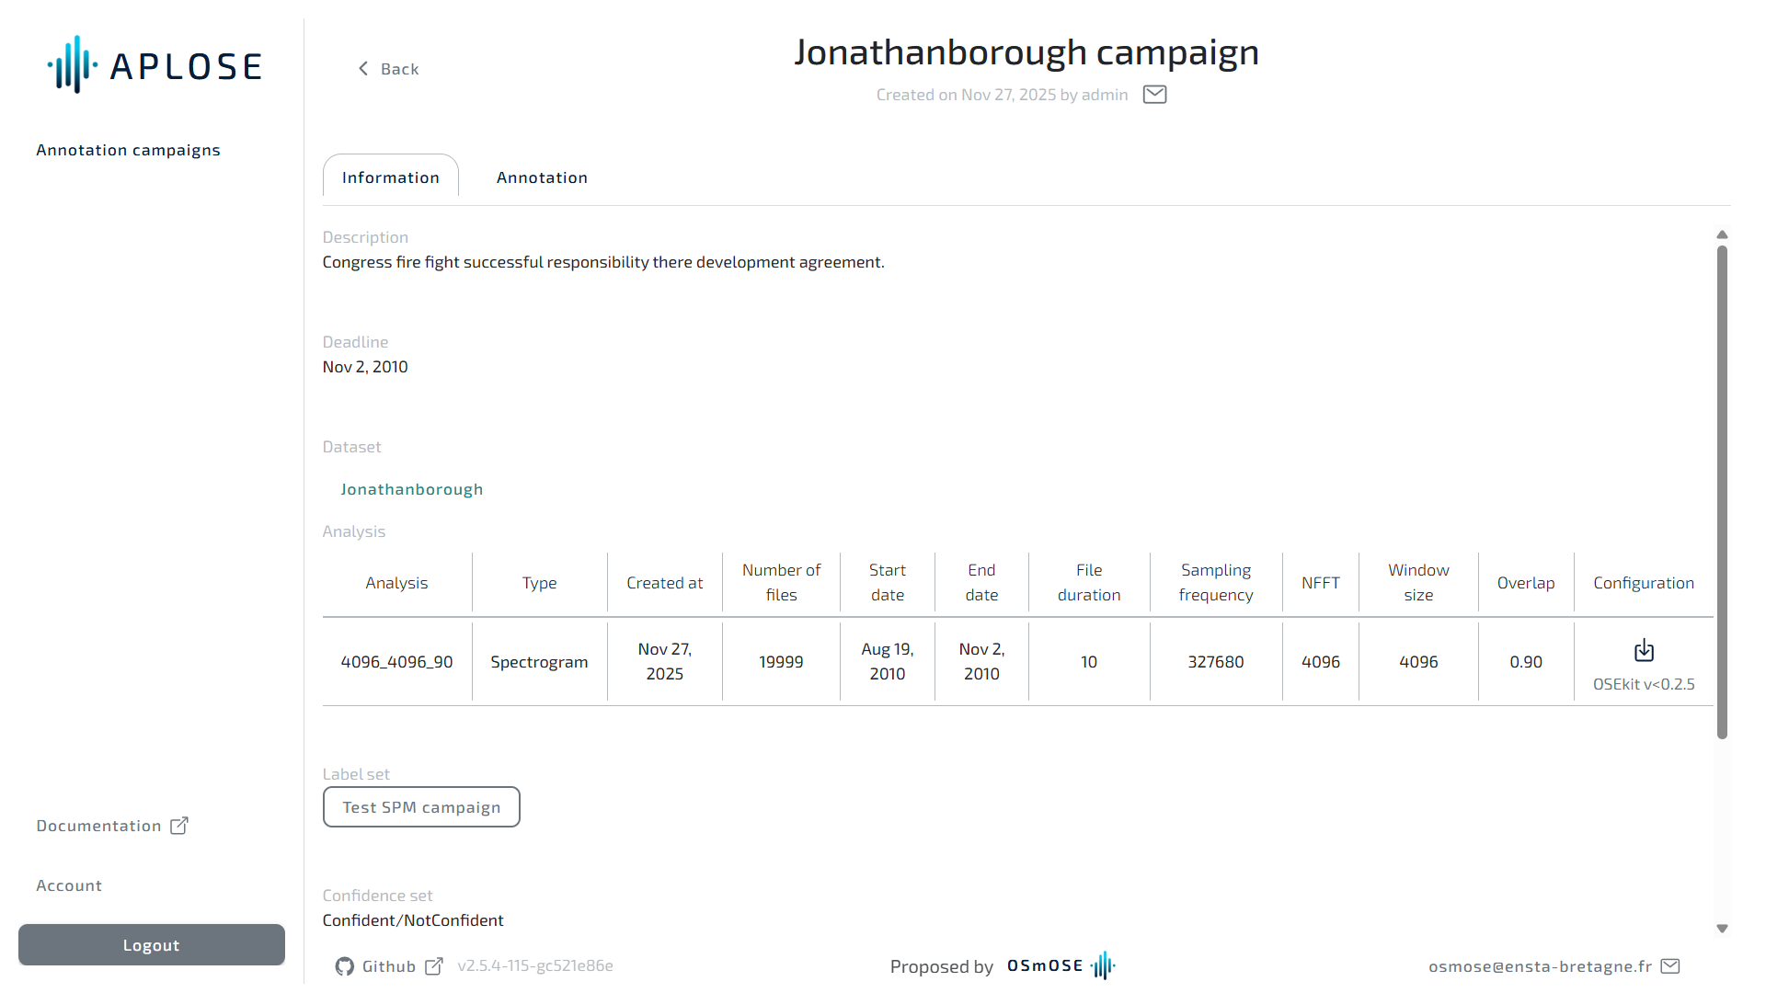Click the scrollbar up arrow
Viewport: 1766px width, 993px height.
coord(1722,234)
